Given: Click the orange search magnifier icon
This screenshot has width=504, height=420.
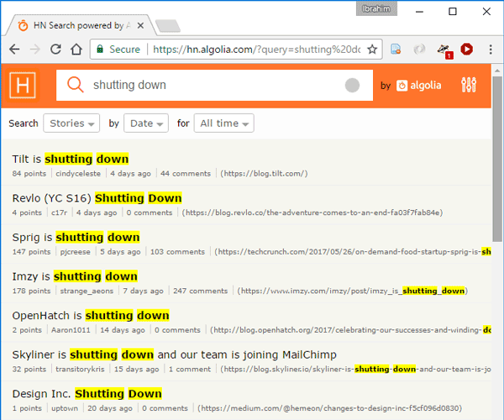Looking at the screenshot, I should click(x=76, y=85).
